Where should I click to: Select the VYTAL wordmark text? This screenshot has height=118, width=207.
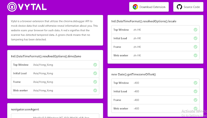click(x=32, y=7)
